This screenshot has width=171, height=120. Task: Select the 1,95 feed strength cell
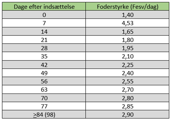click(x=127, y=48)
